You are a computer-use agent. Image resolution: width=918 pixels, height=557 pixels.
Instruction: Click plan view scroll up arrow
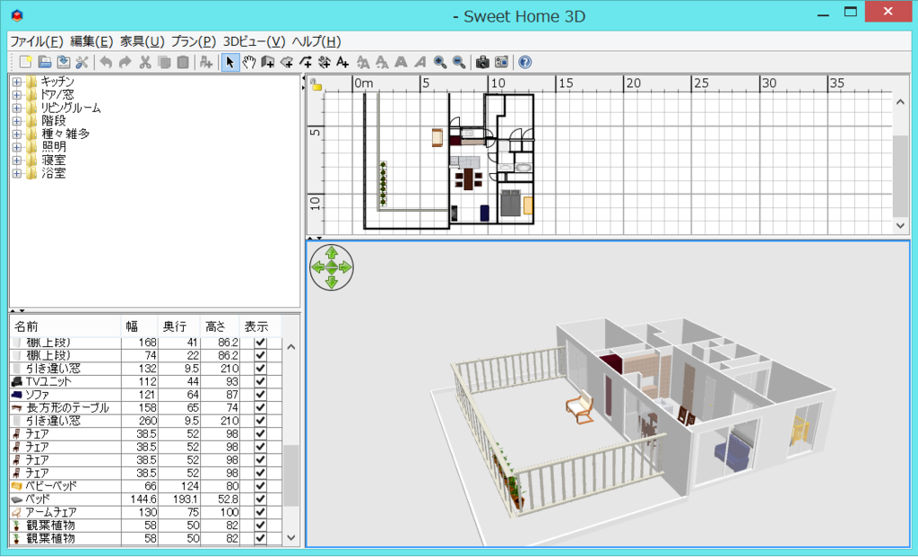900,102
